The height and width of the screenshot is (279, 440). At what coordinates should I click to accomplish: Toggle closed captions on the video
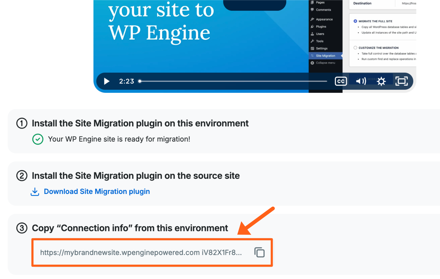click(341, 81)
